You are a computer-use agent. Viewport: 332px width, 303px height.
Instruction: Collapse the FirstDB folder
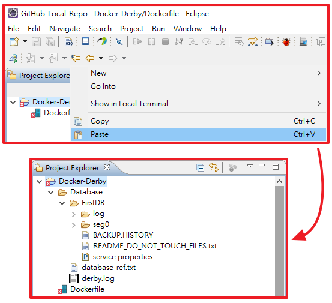coord(62,203)
